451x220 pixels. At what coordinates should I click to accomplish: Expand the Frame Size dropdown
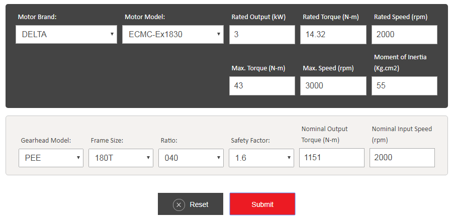(x=121, y=158)
